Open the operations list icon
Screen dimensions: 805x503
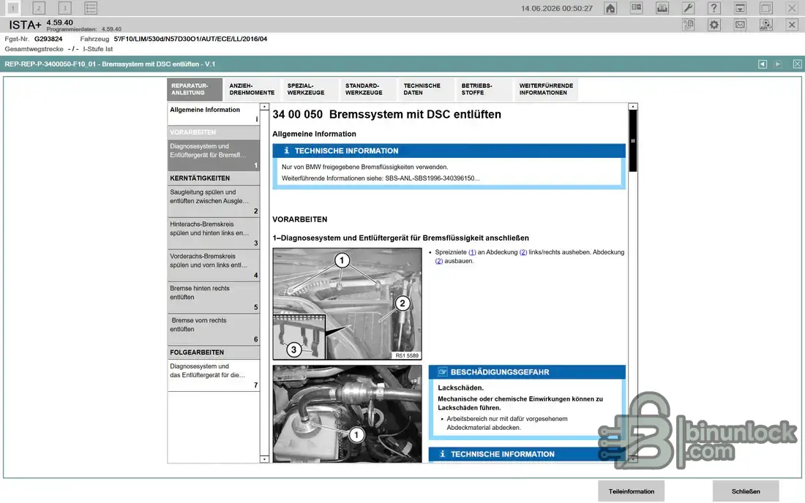pyautogui.click(x=90, y=8)
